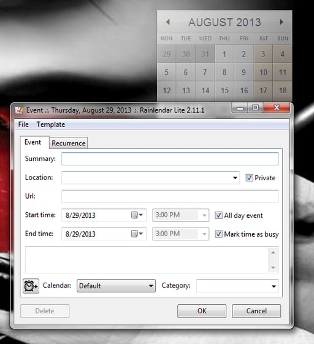Screen dimensions: 314x344
Task: Expand the Location dropdown list
Action: click(235, 178)
